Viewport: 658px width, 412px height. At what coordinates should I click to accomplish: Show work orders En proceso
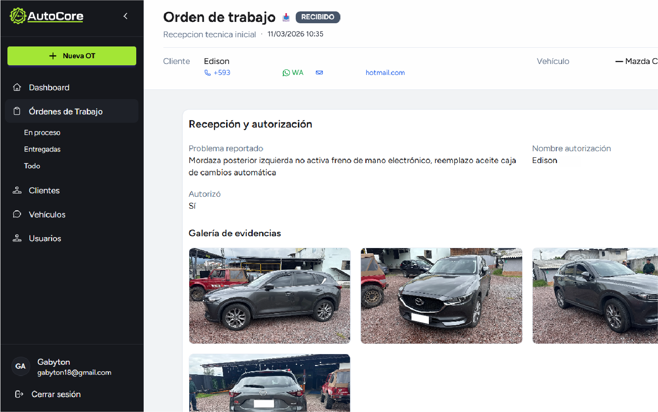pyautogui.click(x=42, y=132)
